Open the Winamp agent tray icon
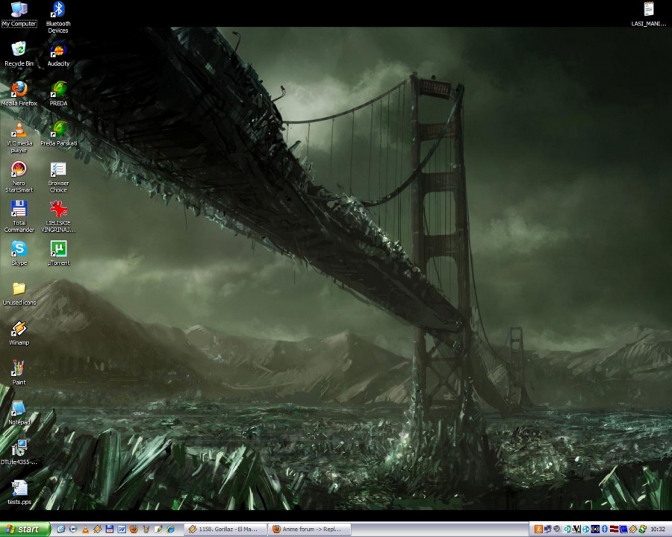 point(633,530)
